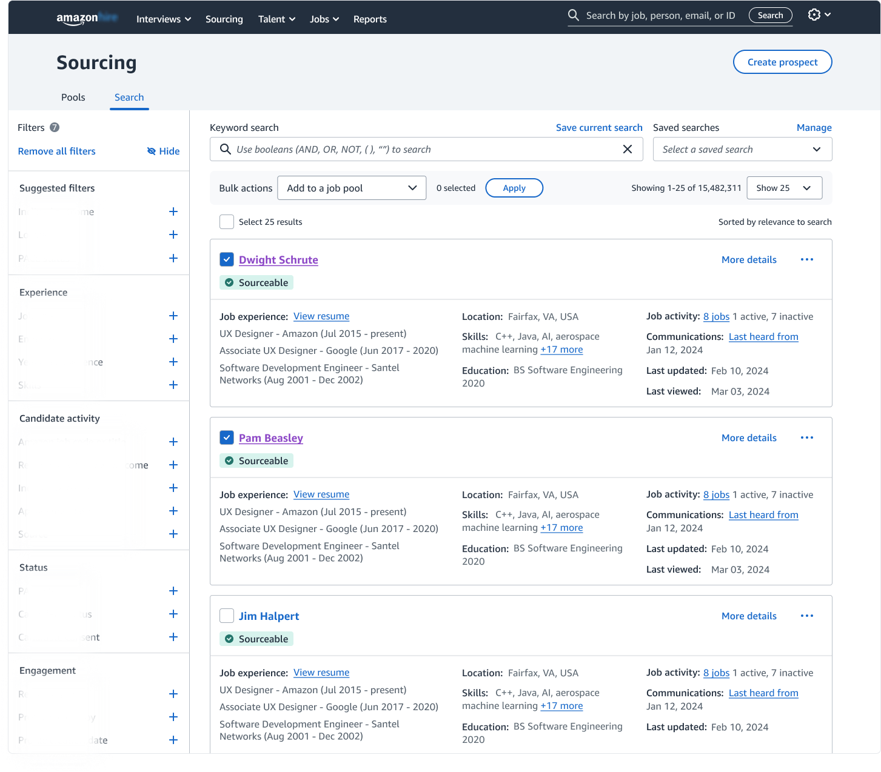Click Manage saved searches link
Viewport: 881px width, 772px height.
pos(814,127)
